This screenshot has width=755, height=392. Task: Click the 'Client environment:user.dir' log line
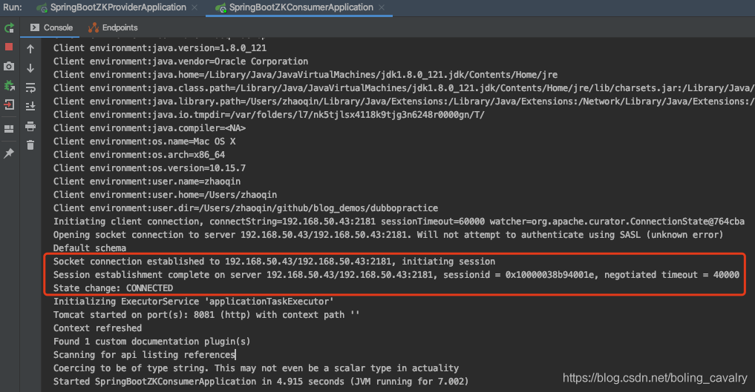246,208
